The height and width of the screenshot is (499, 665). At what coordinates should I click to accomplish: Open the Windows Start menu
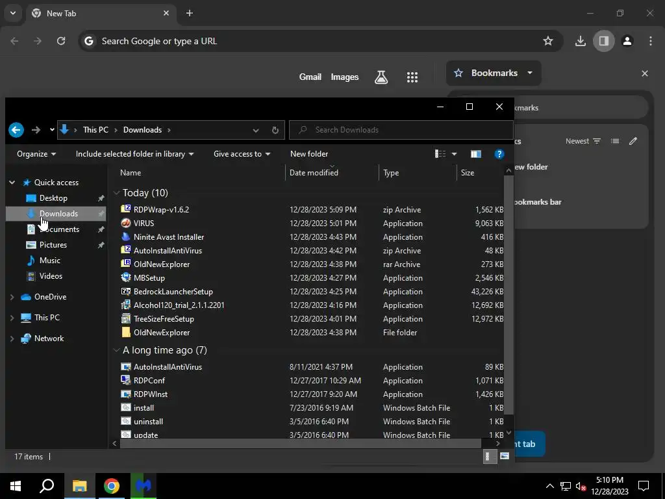click(x=16, y=486)
